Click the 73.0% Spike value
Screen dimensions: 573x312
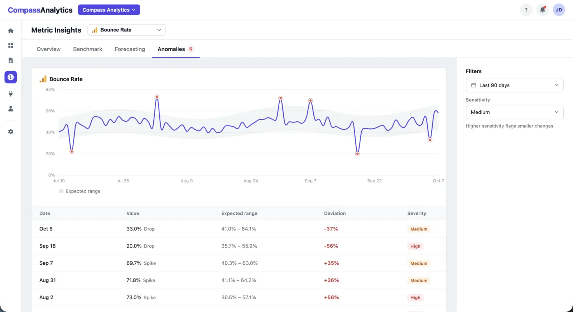[x=141, y=298]
